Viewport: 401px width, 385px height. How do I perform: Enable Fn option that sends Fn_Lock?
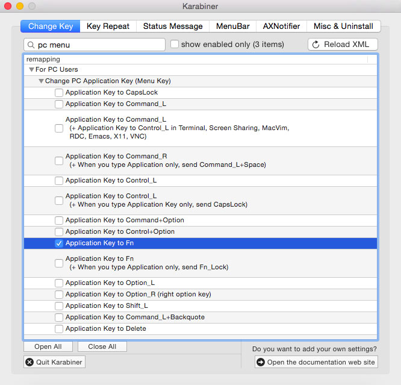(x=59, y=263)
